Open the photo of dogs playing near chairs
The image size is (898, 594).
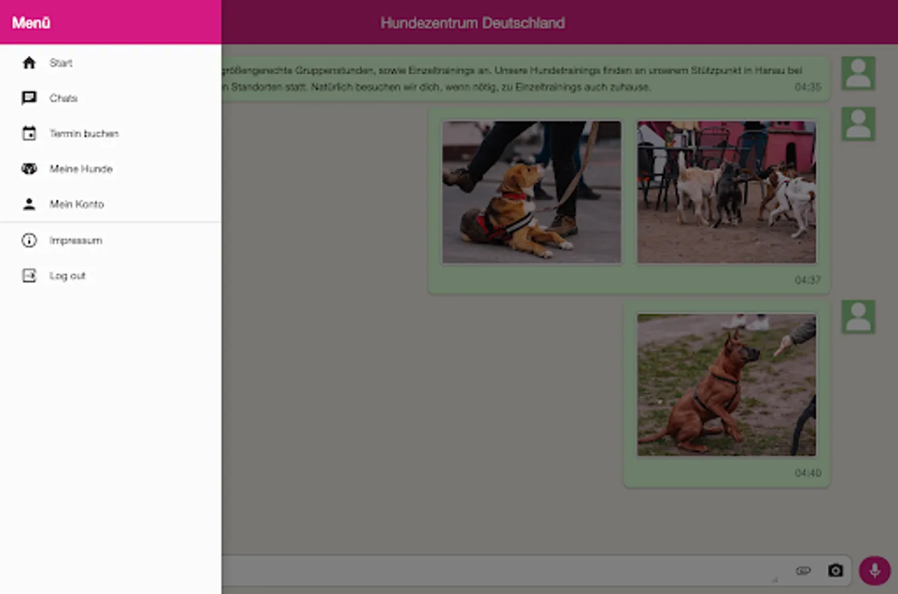point(726,192)
